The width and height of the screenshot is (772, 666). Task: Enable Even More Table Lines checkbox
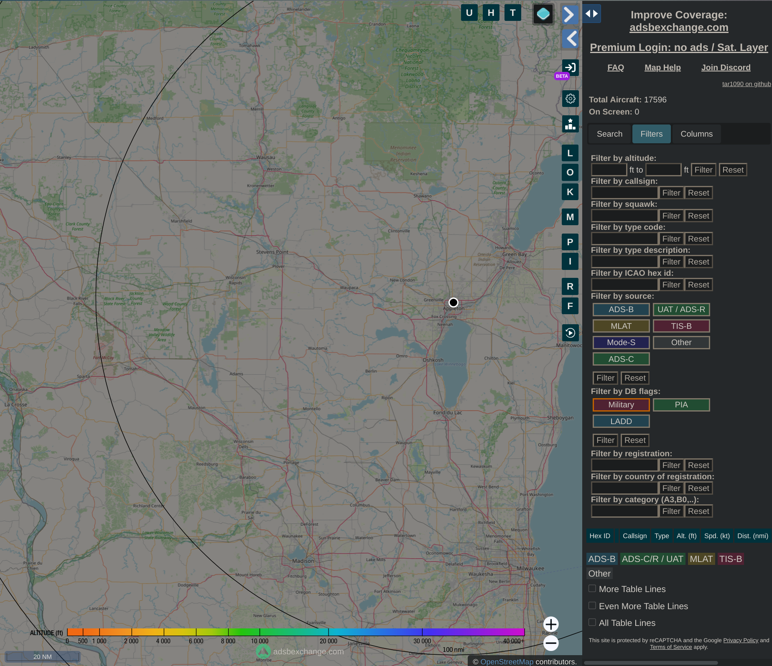(x=592, y=605)
